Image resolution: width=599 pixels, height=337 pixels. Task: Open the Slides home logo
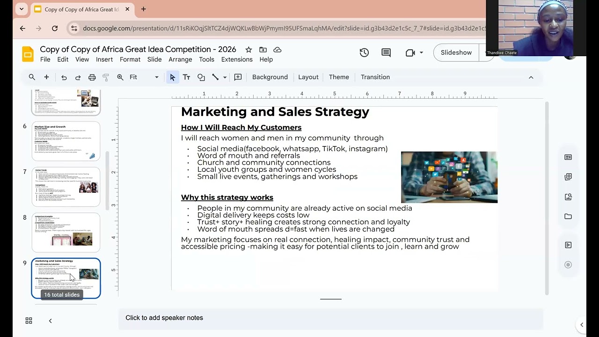[x=28, y=54]
